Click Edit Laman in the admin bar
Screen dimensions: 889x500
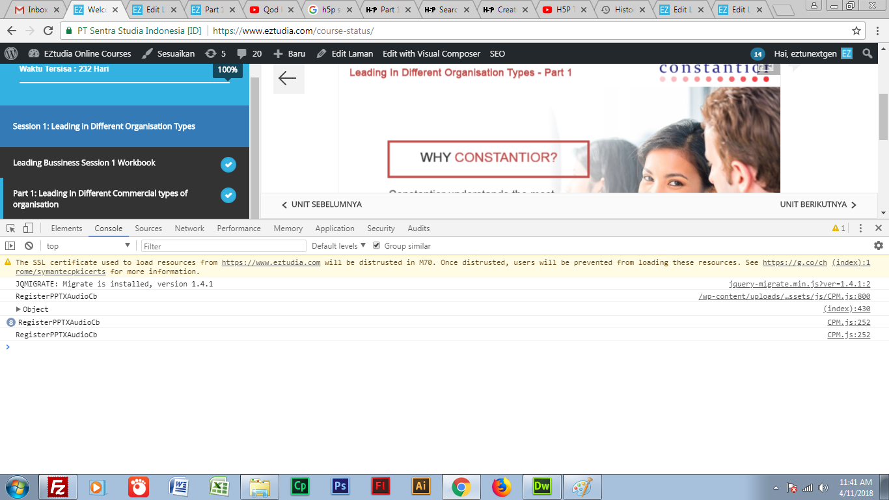[344, 53]
